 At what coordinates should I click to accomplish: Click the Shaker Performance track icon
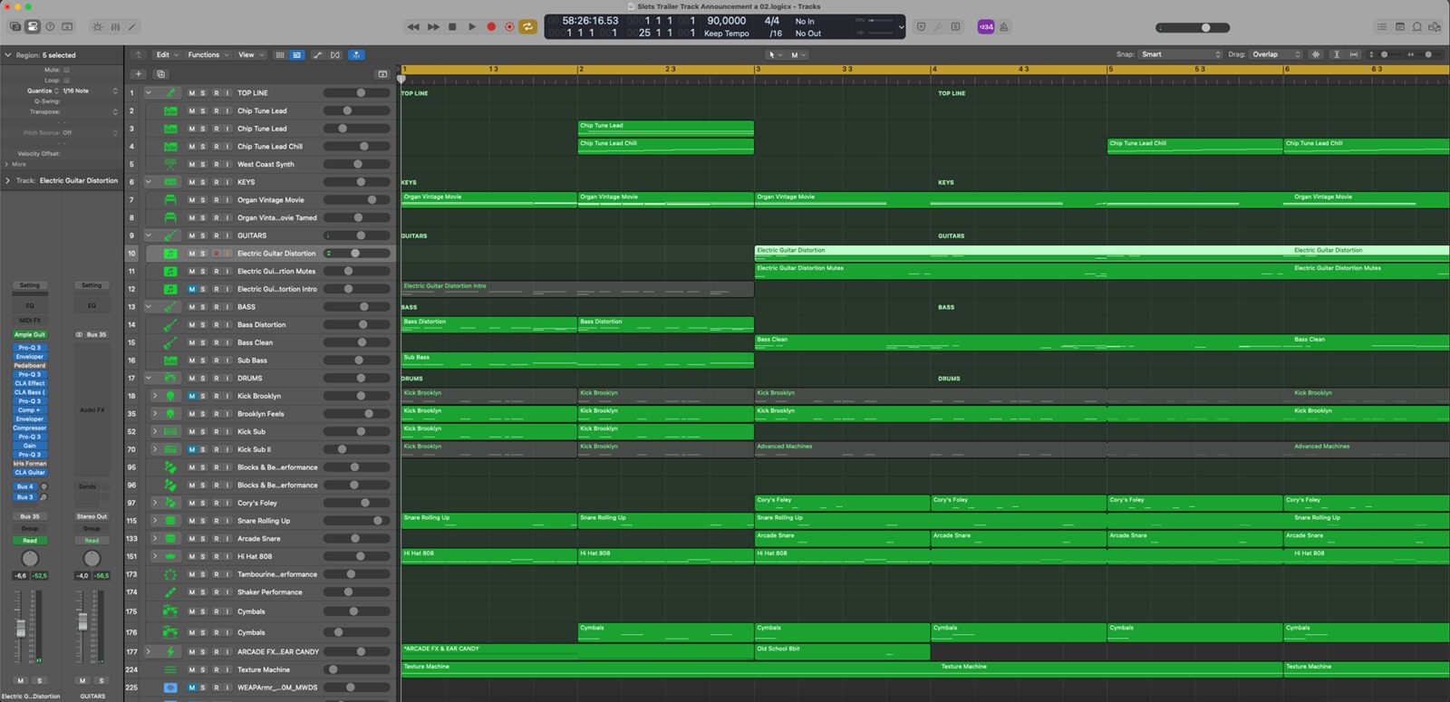coord(170,592)
